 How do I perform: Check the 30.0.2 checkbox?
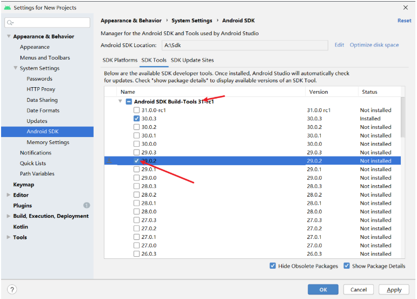point(136,127)
